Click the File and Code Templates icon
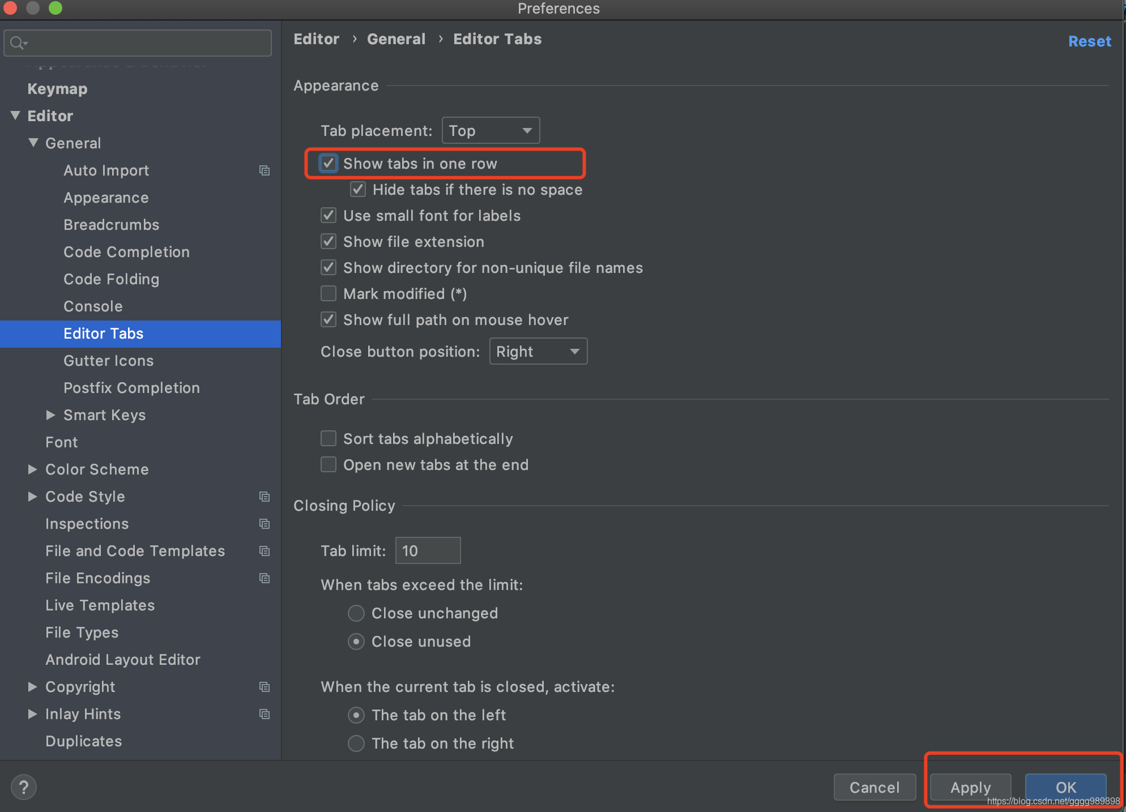This screenshot has height=812, width=1126. (x=264, y=550)
